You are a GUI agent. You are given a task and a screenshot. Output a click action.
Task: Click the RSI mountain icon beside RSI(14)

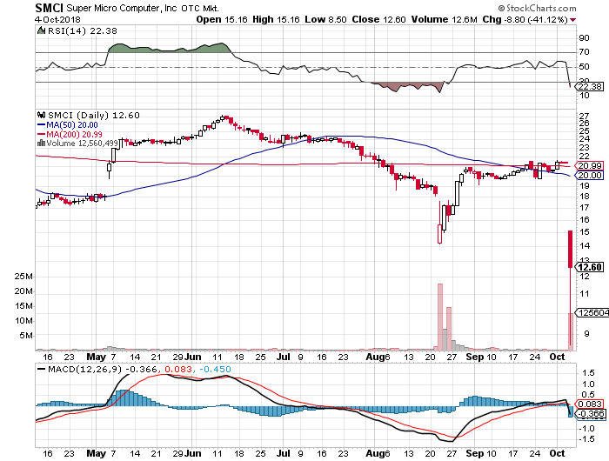click(41, 30)
